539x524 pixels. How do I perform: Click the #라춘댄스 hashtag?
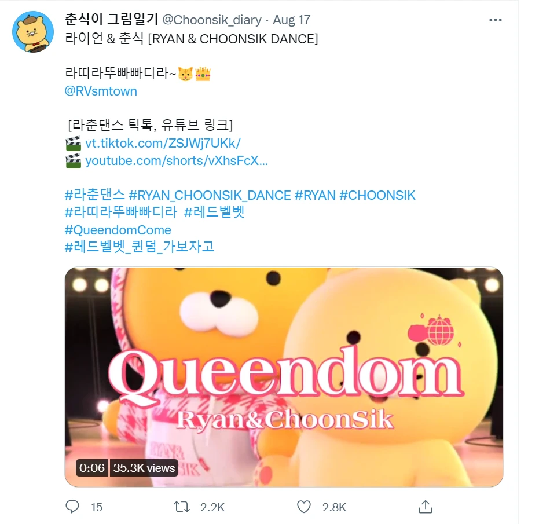[95, 195]
